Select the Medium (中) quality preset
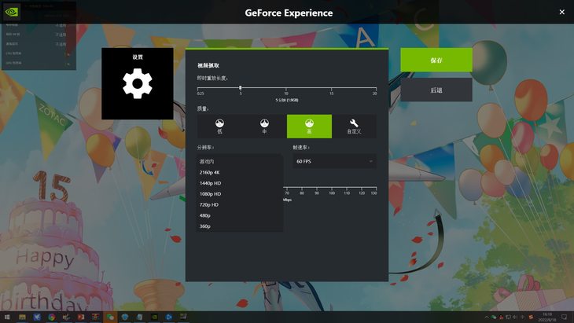The image size is (574, 323). (x=264, y=127)
